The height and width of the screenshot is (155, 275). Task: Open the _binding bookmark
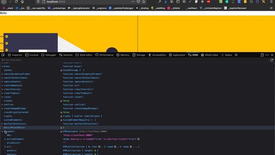pos(142,8)
